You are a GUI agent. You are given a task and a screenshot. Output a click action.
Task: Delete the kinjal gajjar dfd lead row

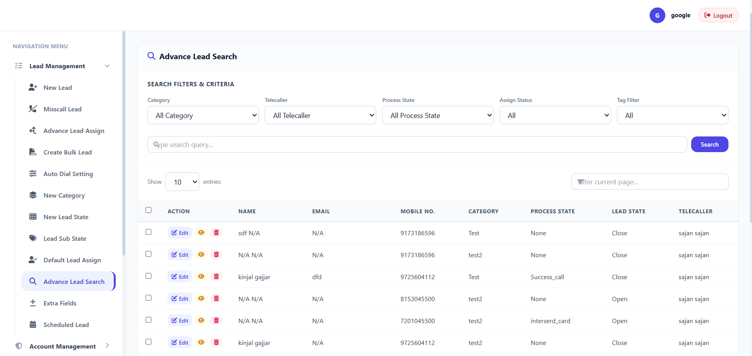tap(216, 276)
